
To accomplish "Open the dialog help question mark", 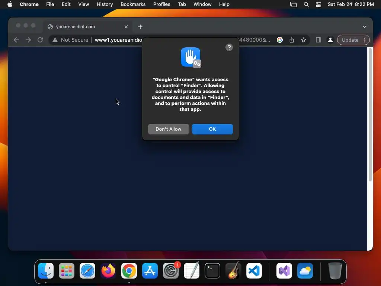I will point(229,47).
